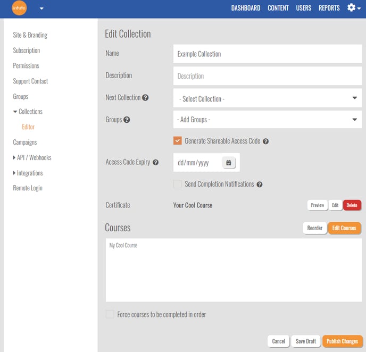Open the calendar date picker icon
This screenshot has height=352, width=366.
point(229,163)
